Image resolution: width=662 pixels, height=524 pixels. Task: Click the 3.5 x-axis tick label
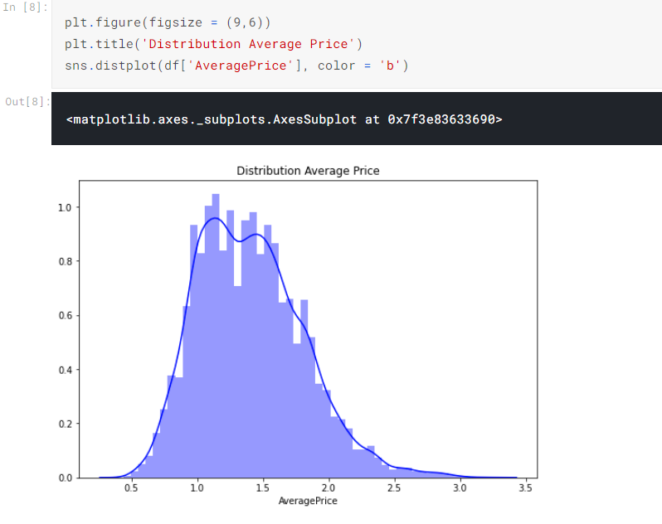[526, 488]
